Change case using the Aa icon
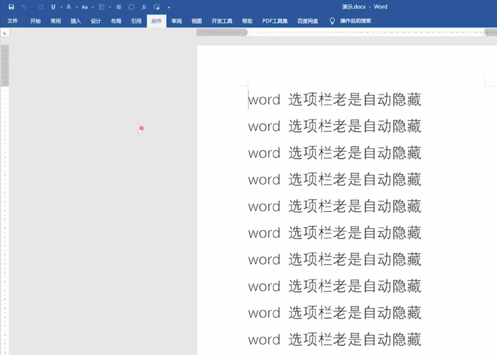The width and height of the screenshot is (497, 355). [x=84, y=7]
